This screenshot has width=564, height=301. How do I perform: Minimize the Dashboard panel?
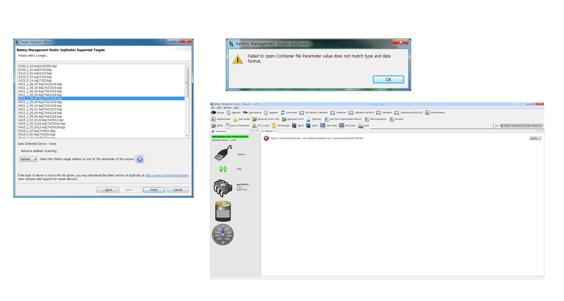[x=253, y=131]
